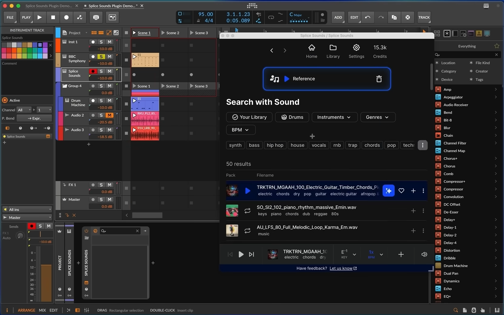504x315 pixels.
Task: Open the Let us know feedback link
Action: click(x=343, y=268)
